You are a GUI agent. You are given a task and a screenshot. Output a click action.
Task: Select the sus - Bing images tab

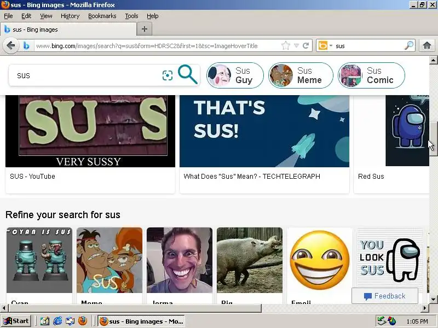(68, 30)
